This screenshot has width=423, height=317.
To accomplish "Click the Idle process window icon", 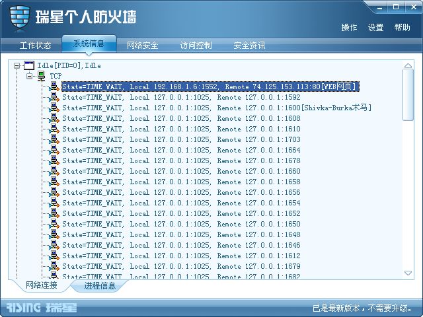I will click(29, 65).
